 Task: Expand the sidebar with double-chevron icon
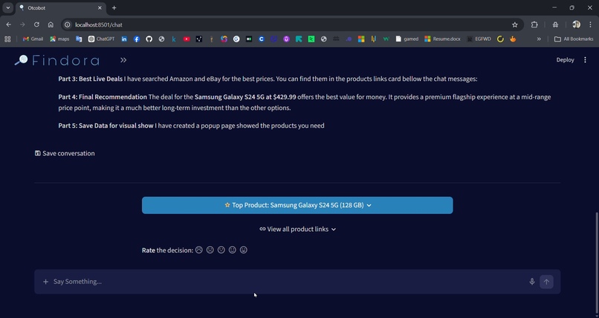tap(123, 60)
